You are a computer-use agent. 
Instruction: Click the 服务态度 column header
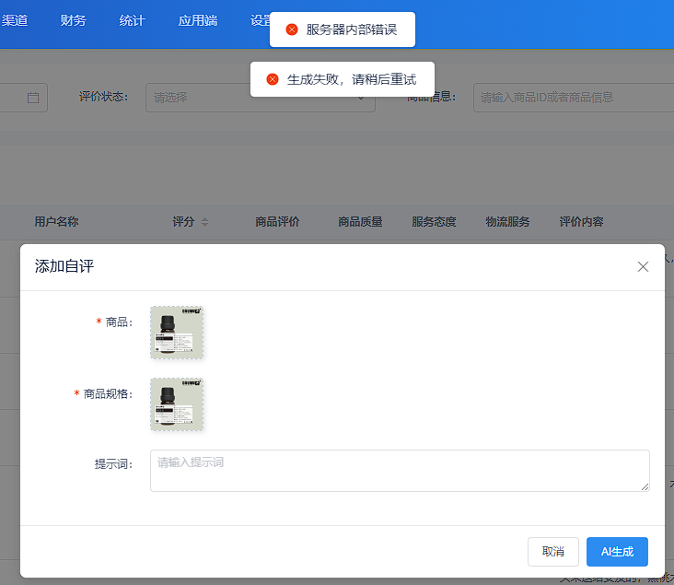pos(434,222)
